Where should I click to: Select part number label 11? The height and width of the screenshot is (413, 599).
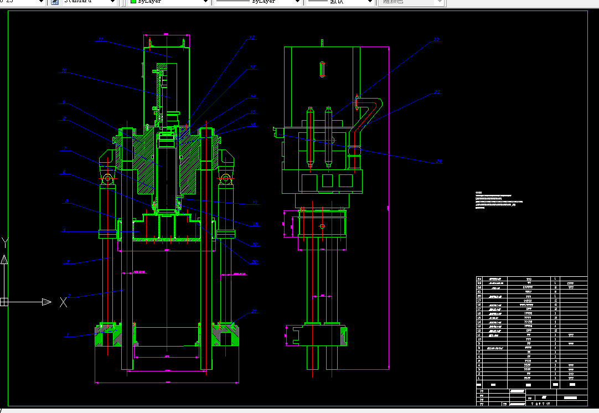(x=100, y=39)
